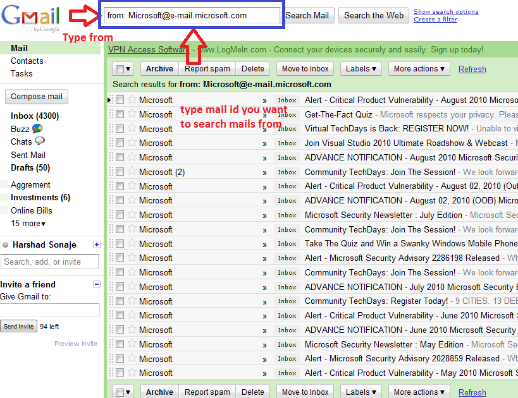Image resolution: width=518 pixels, height=398 pixels.
Task: Open Inbox (4300) folder
Action: (x=35, y=116)
